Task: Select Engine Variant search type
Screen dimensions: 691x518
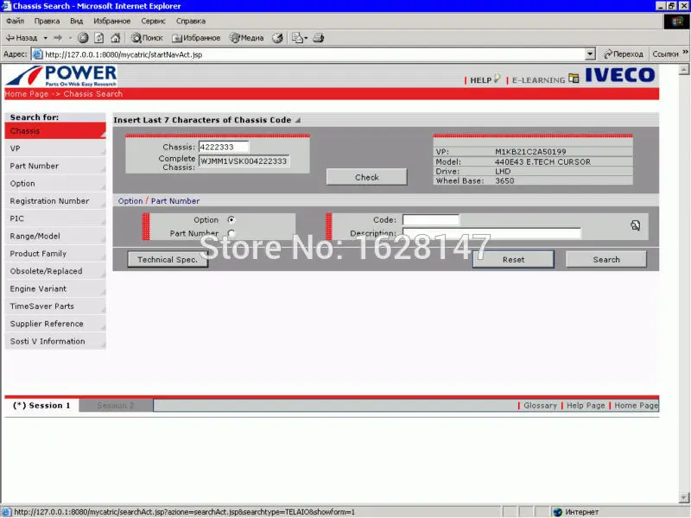Action: point(55,289)
